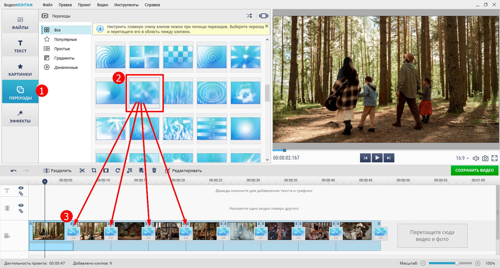
Task: Click the scissors cut icon in timeline toolbar
Action: tap(82, 170)
